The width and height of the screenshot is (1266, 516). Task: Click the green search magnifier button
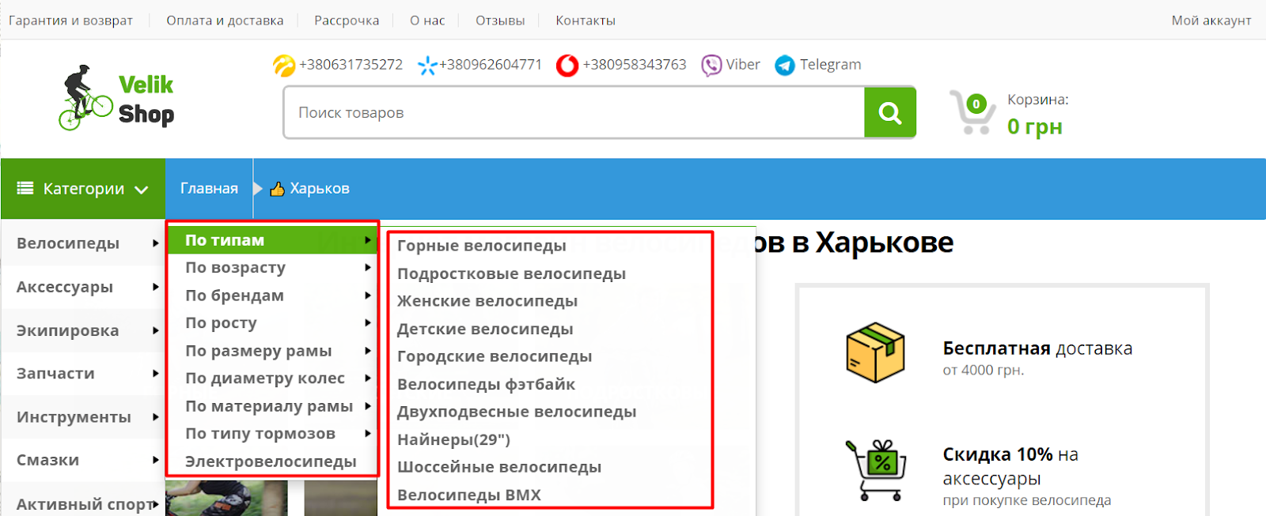coord(890,113)
